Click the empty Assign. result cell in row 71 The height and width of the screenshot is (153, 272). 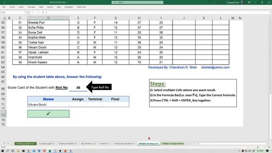coord(78,105)
